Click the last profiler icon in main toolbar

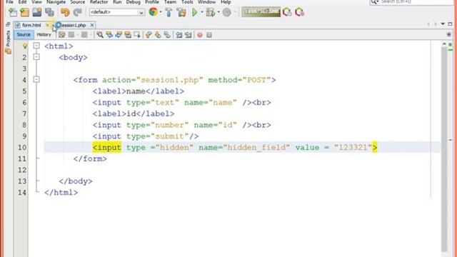[299, 12]
